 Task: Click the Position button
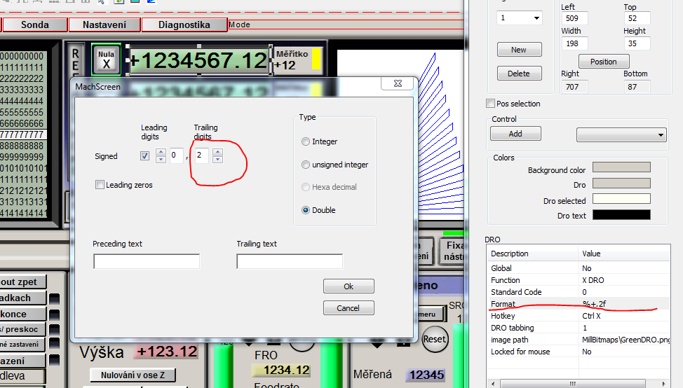603,62
